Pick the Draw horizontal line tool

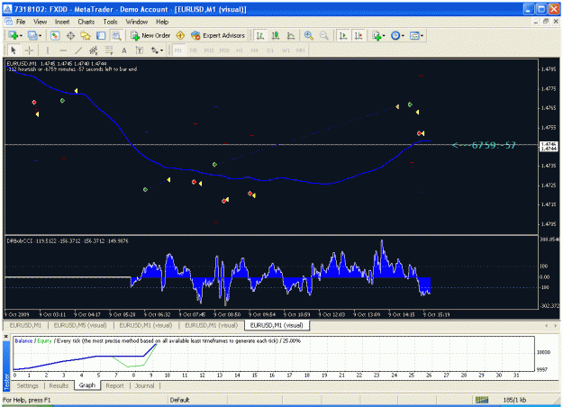63,50
